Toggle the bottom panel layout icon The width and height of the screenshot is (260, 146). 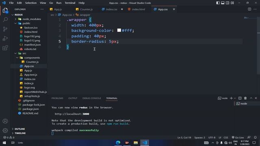(223, 3)
